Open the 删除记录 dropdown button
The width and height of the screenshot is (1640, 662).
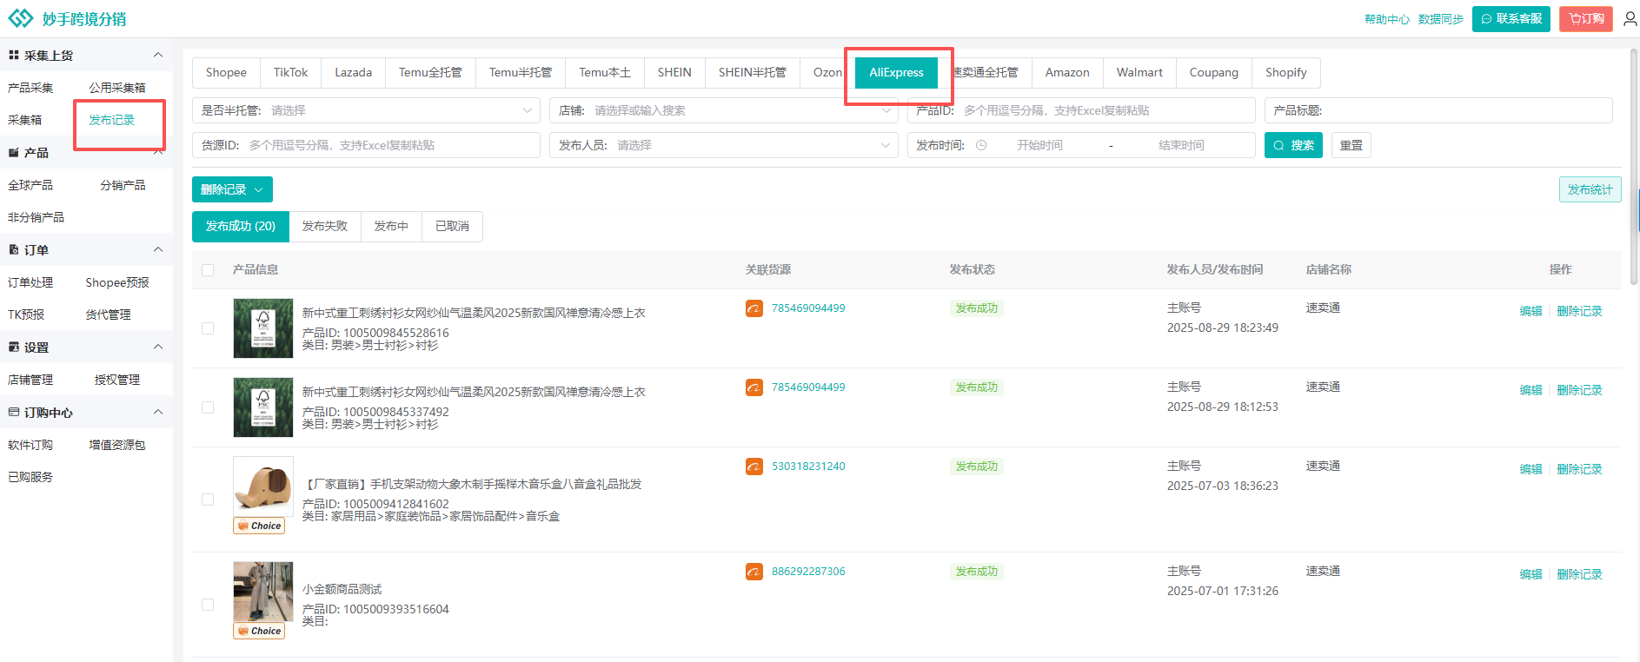[x=232, y=189]
